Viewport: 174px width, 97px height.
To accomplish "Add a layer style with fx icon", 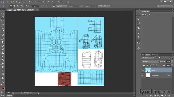I will (x=151, y=96).
